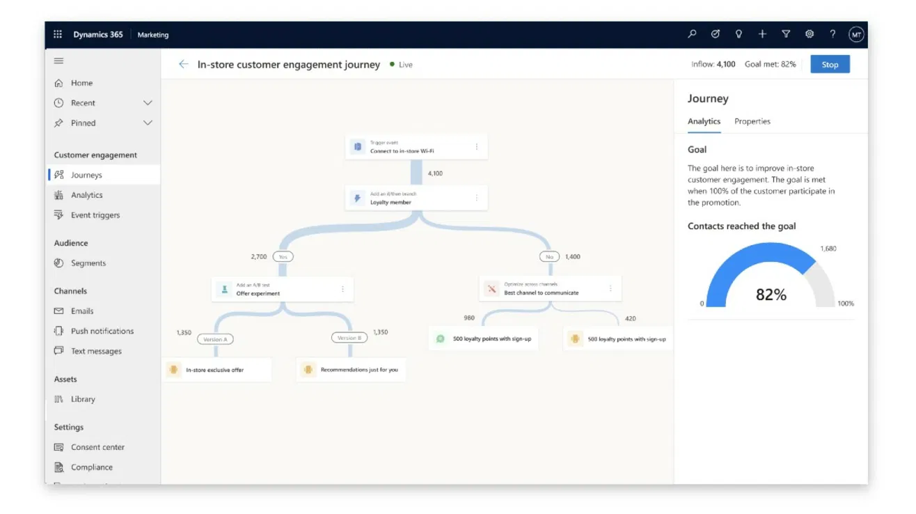Open the settings gear icon

point(809,34)
